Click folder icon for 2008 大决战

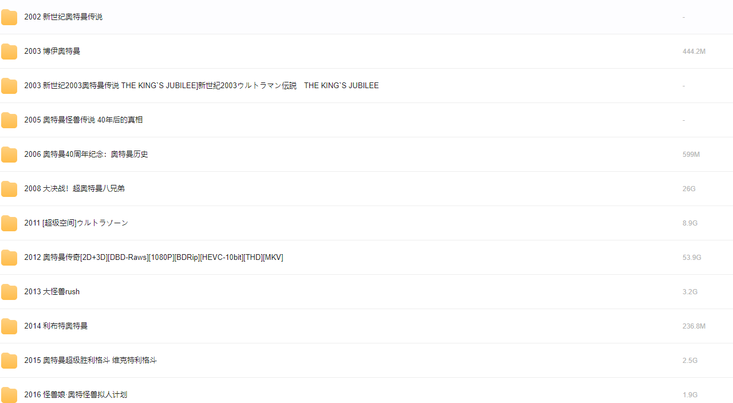pos(9,189)
